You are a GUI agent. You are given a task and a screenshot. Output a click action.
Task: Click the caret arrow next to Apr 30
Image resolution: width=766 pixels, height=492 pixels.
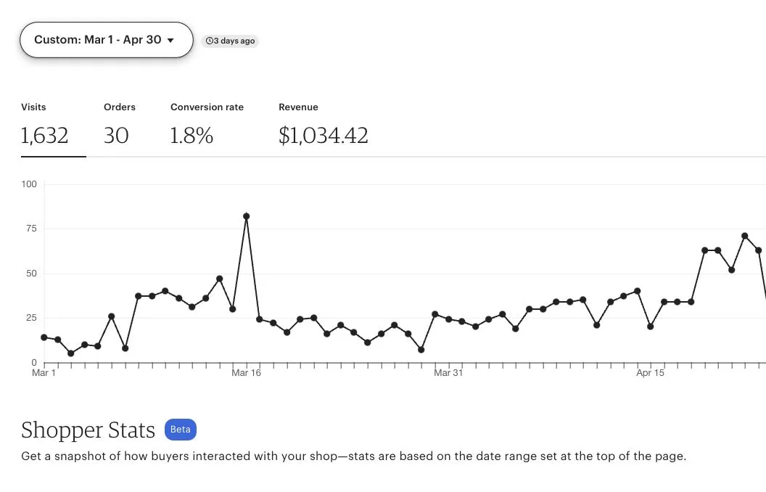pos(170,41)
